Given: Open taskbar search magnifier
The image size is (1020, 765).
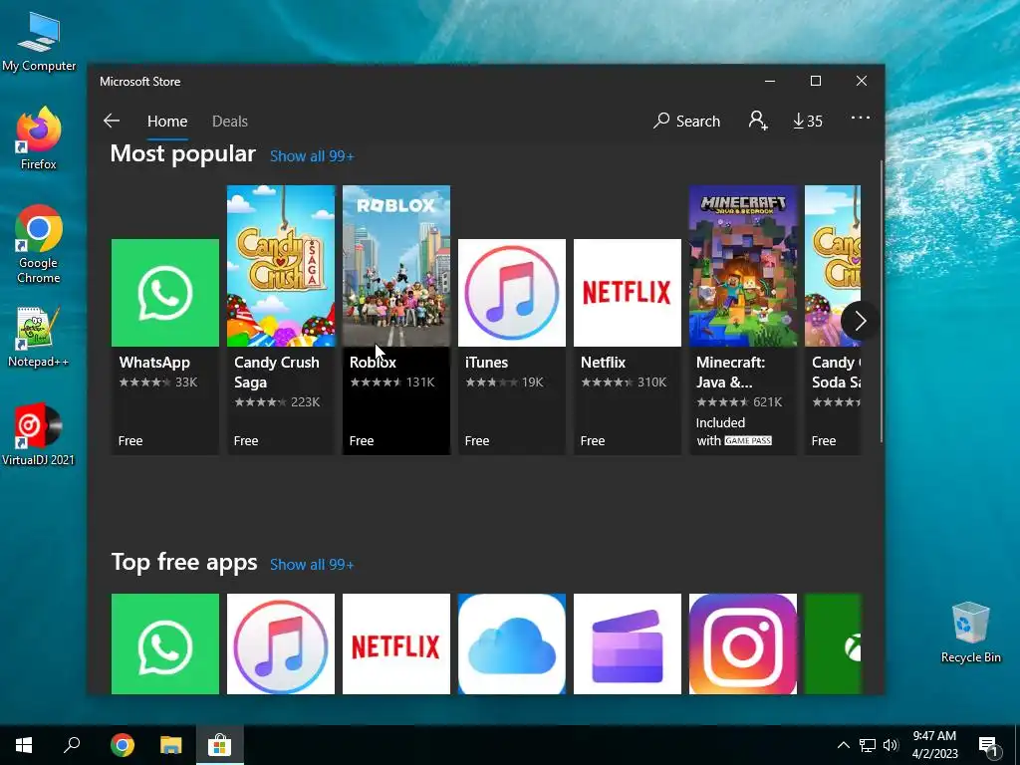Looking at the screenshot, I should (x=72, y=745).
